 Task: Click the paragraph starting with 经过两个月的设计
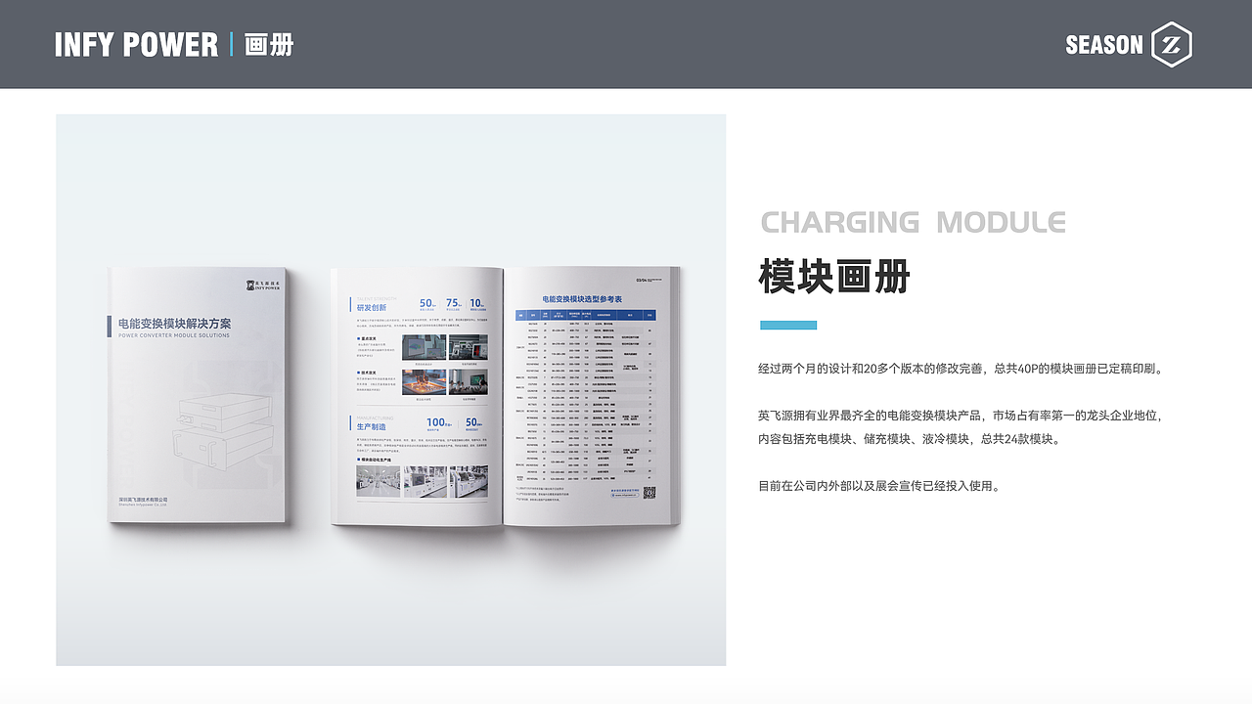click(x=961, y=369)
